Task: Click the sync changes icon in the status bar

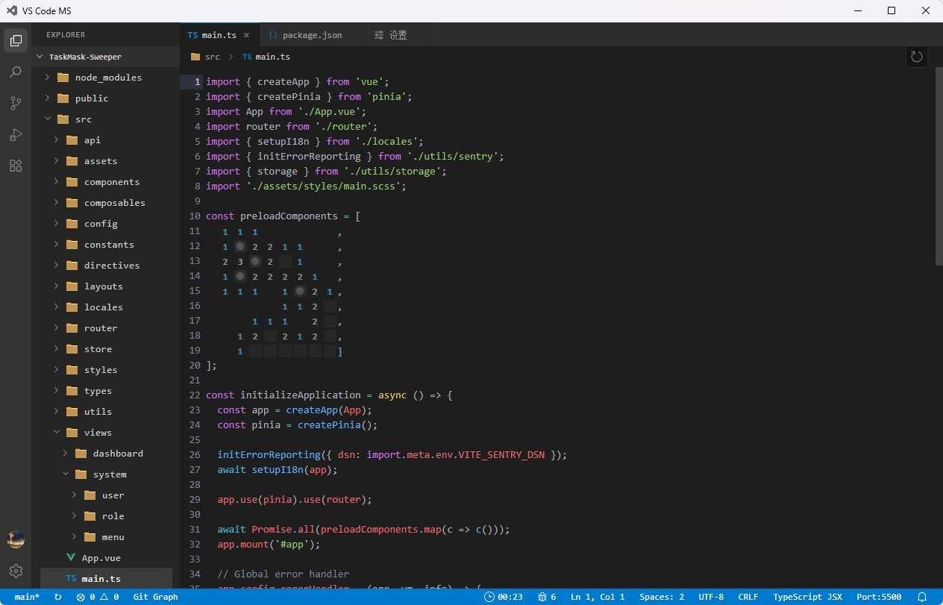Action: 58,597
